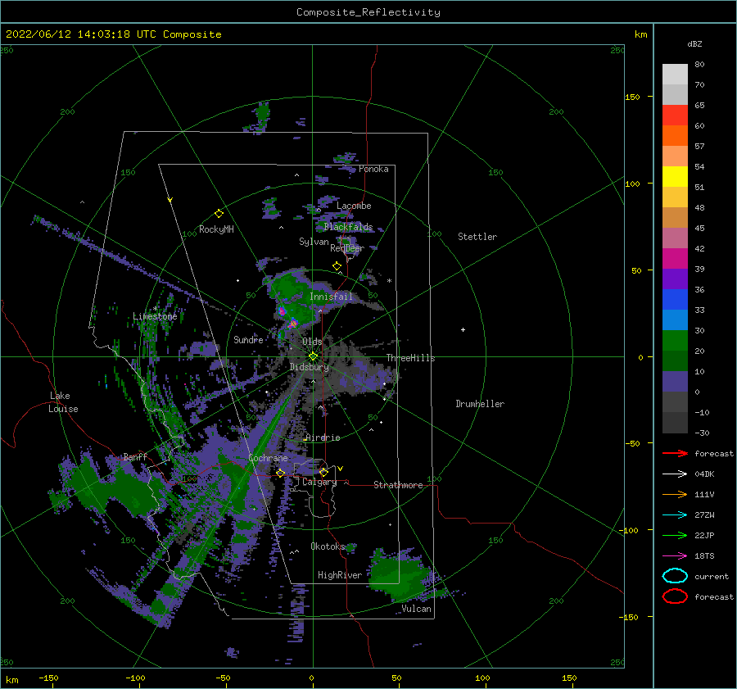The width and height of the screenshot is (737, 689).
Task: Click the Drumheller town label
Action: 480,404
